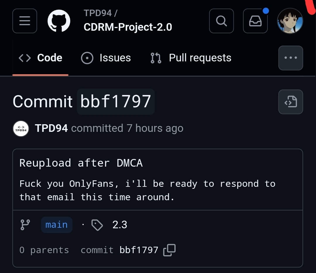Image resolution: width=316 pixels, height=273 pixels.
Task: Open the user profile avatar menu
Action: pos(290,21)
